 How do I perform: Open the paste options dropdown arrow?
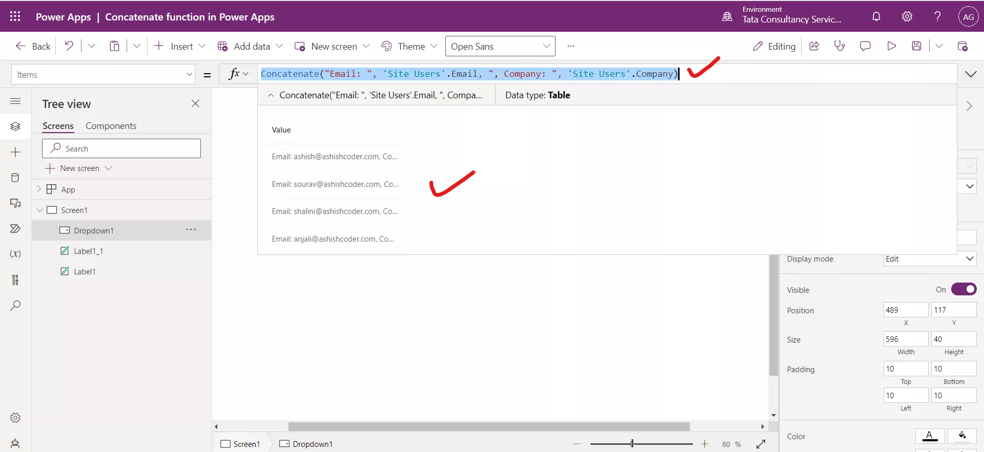137,46
